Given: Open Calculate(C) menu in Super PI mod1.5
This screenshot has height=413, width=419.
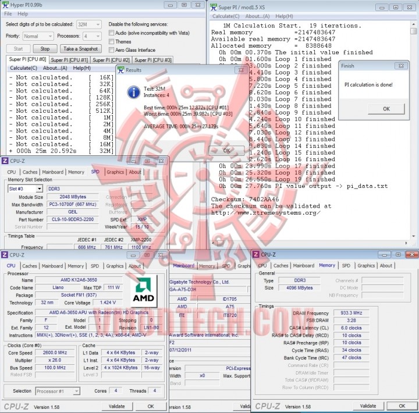Looking at the screenshot, I should click(x=226, y=16).
